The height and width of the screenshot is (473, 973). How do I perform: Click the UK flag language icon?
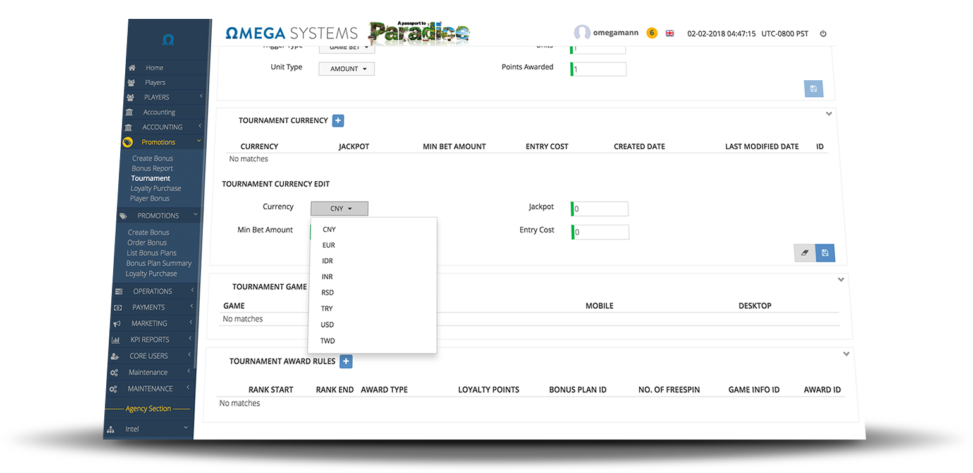click(670, 33)
